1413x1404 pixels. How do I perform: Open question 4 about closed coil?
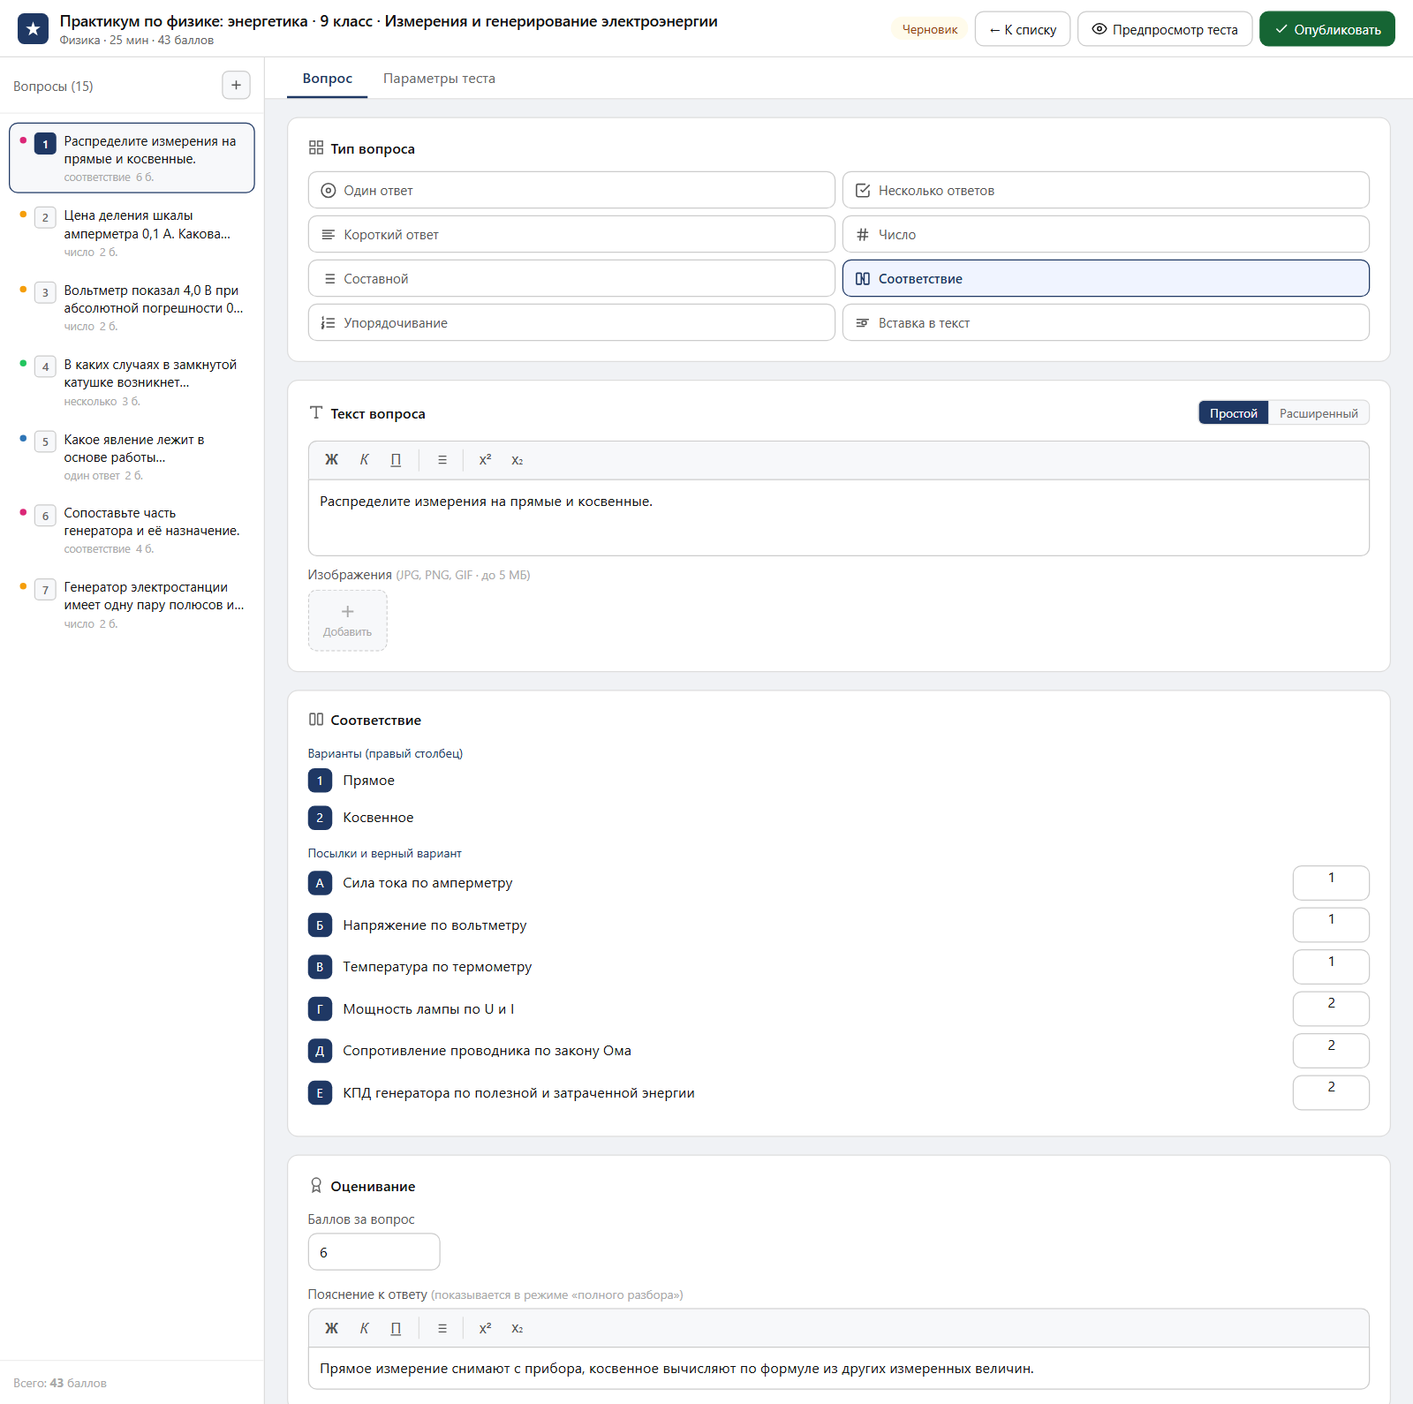132,382
